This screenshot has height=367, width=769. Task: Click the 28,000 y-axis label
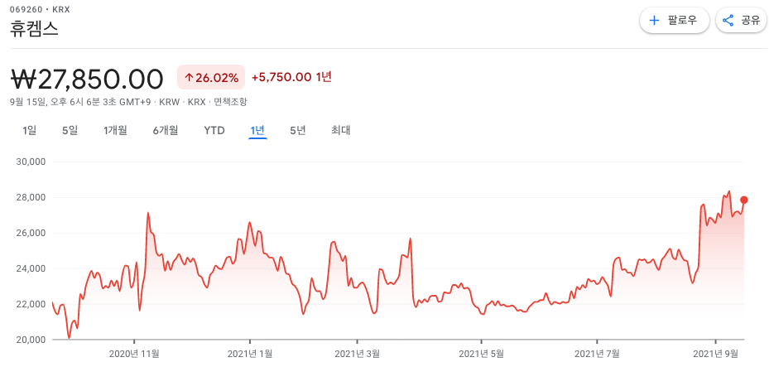coord(32,198)
